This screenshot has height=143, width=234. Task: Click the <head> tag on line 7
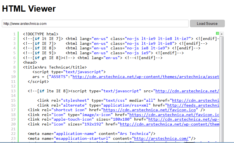click(30, 62)
